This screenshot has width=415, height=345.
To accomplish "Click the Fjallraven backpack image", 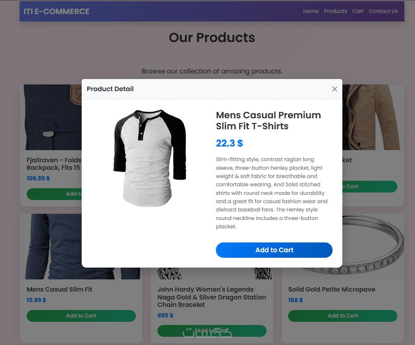I will point(51,118).
